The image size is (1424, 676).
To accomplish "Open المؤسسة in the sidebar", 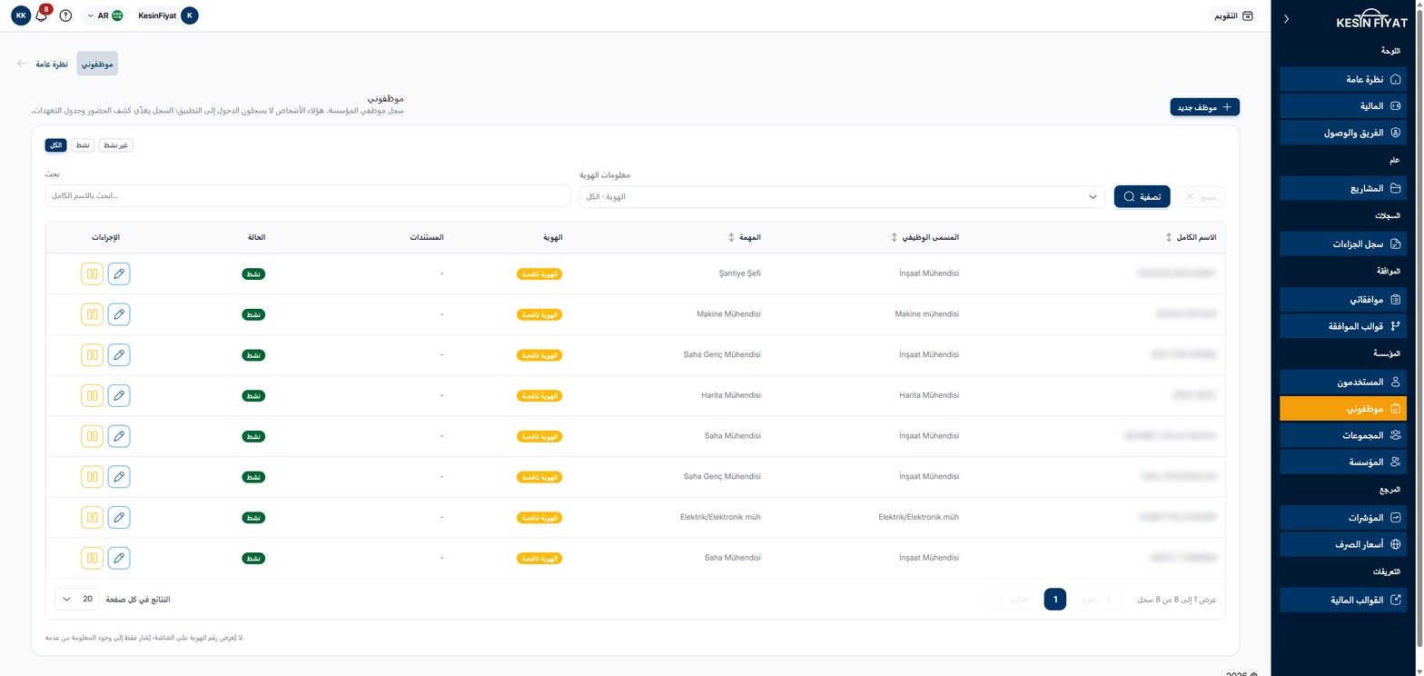I will pos(1343,462).
